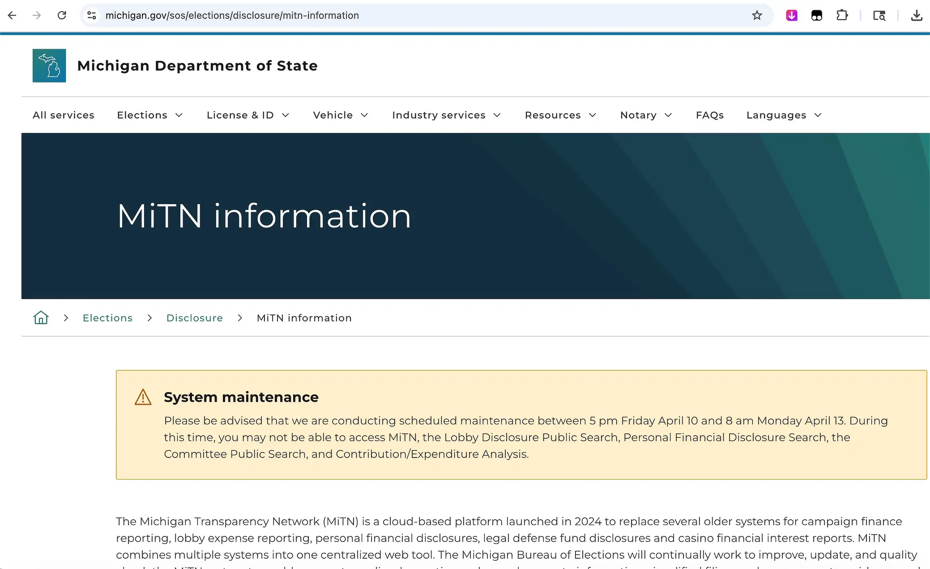Open the Notary navigation label
Screen dimensions: 930x569
(638, 115)
